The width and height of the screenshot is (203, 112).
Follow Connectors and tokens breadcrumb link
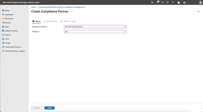pos(61,7)
